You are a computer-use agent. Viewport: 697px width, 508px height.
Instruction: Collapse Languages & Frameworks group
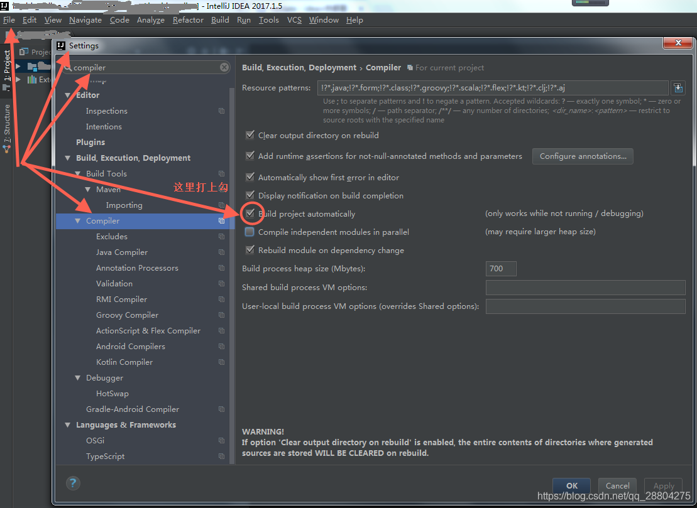(68, 425)
